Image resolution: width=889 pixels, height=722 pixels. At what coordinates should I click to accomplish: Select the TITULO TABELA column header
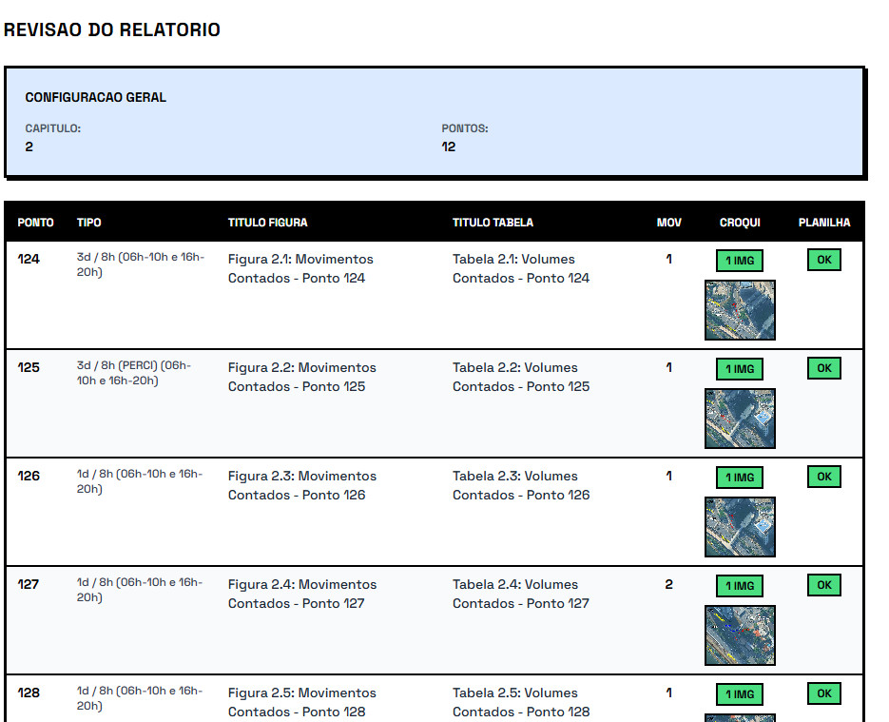point(493,223)
